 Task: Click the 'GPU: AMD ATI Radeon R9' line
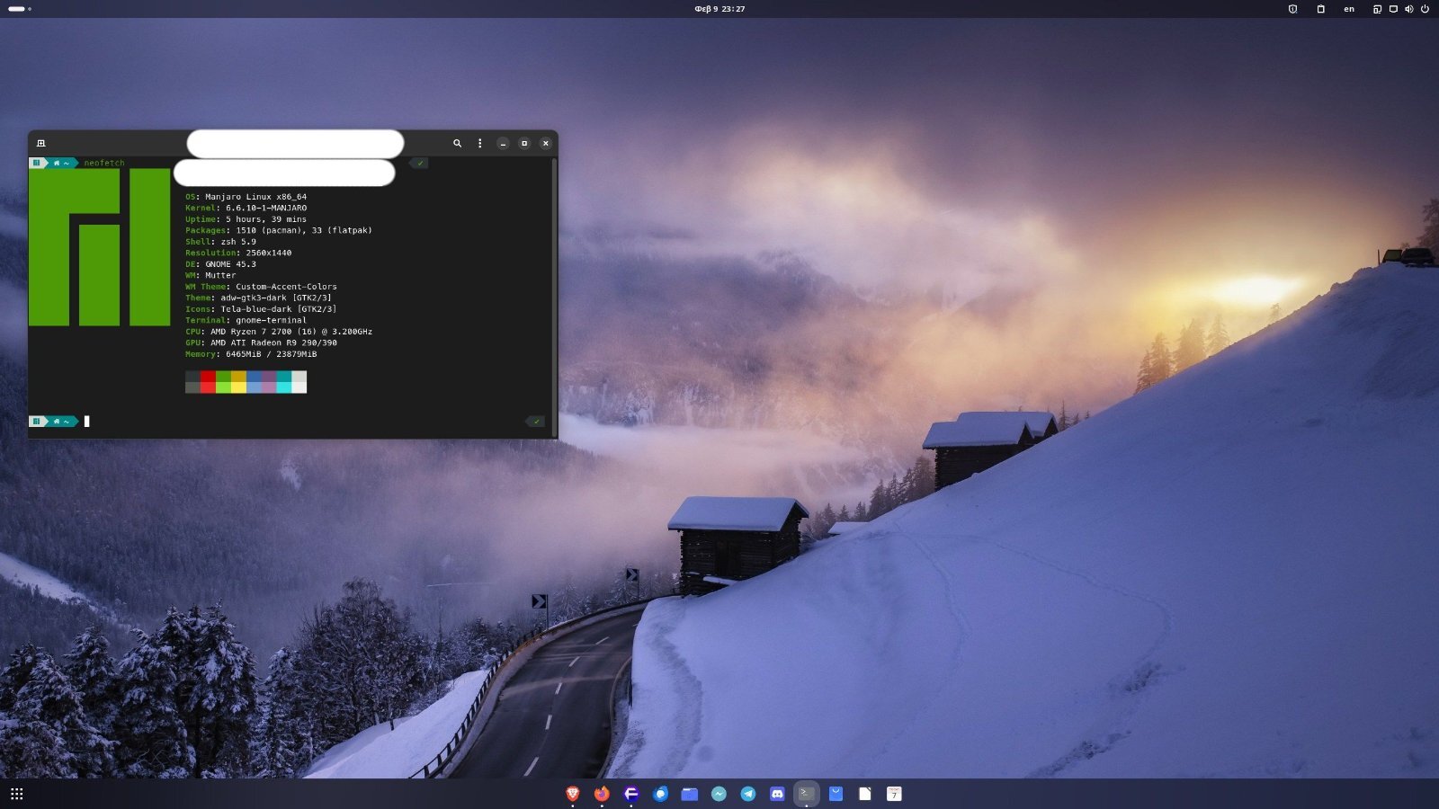point(261,342)
